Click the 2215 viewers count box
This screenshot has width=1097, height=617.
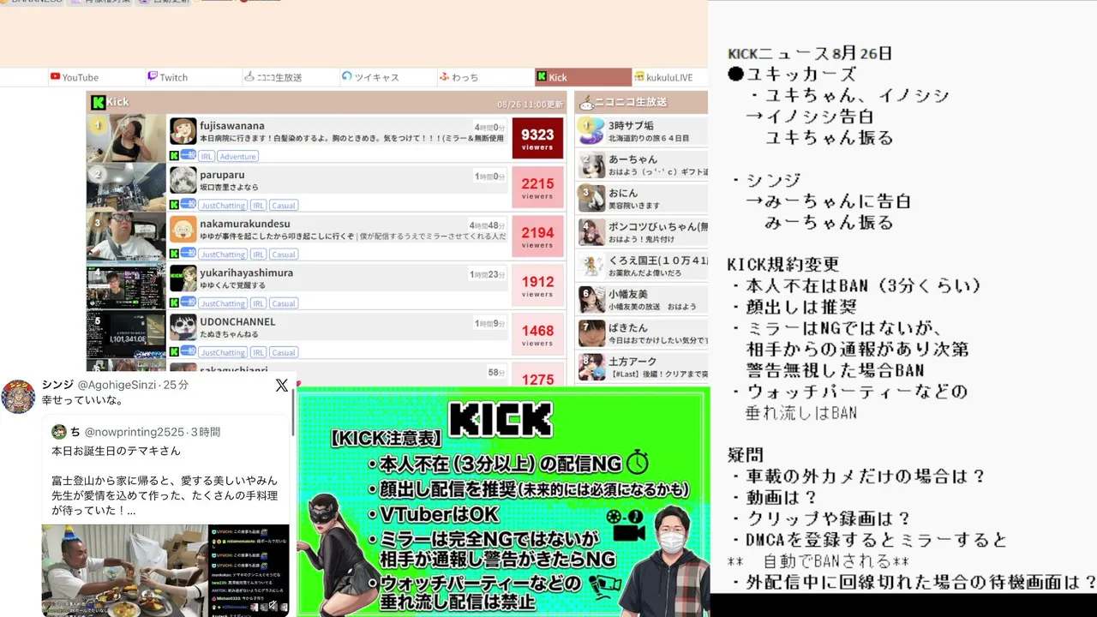pos(537,187)
